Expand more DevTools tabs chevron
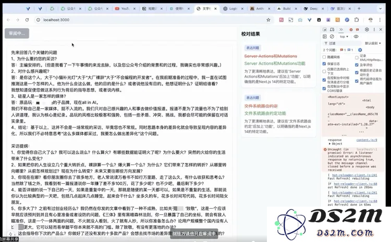Screen dimensions: 391x242 (x=341, y=30)
